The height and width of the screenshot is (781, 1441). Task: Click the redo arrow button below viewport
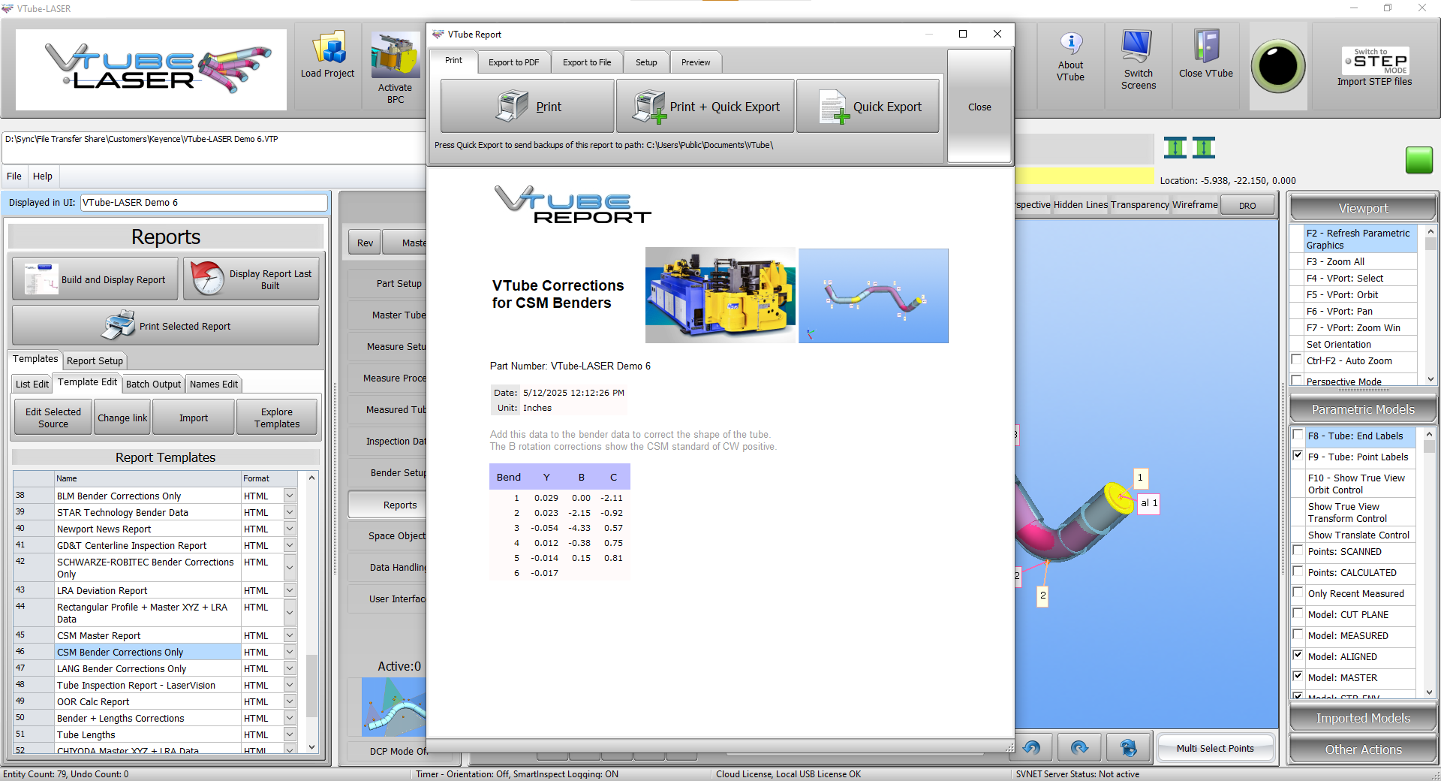coord(1078,748)
